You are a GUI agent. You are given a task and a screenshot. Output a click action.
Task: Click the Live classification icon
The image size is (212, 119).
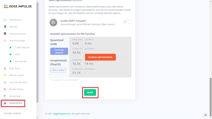pos(5,82)
